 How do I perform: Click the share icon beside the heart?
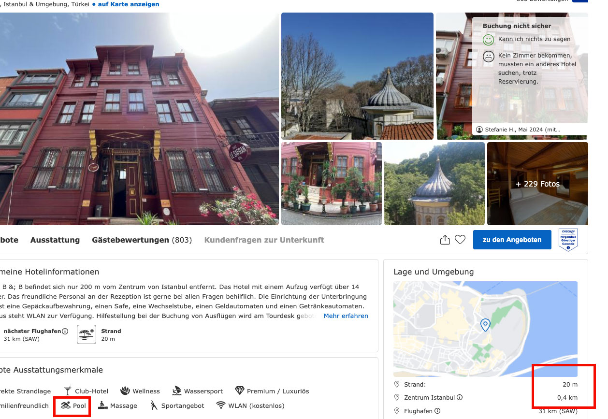[x=445, y=240]
